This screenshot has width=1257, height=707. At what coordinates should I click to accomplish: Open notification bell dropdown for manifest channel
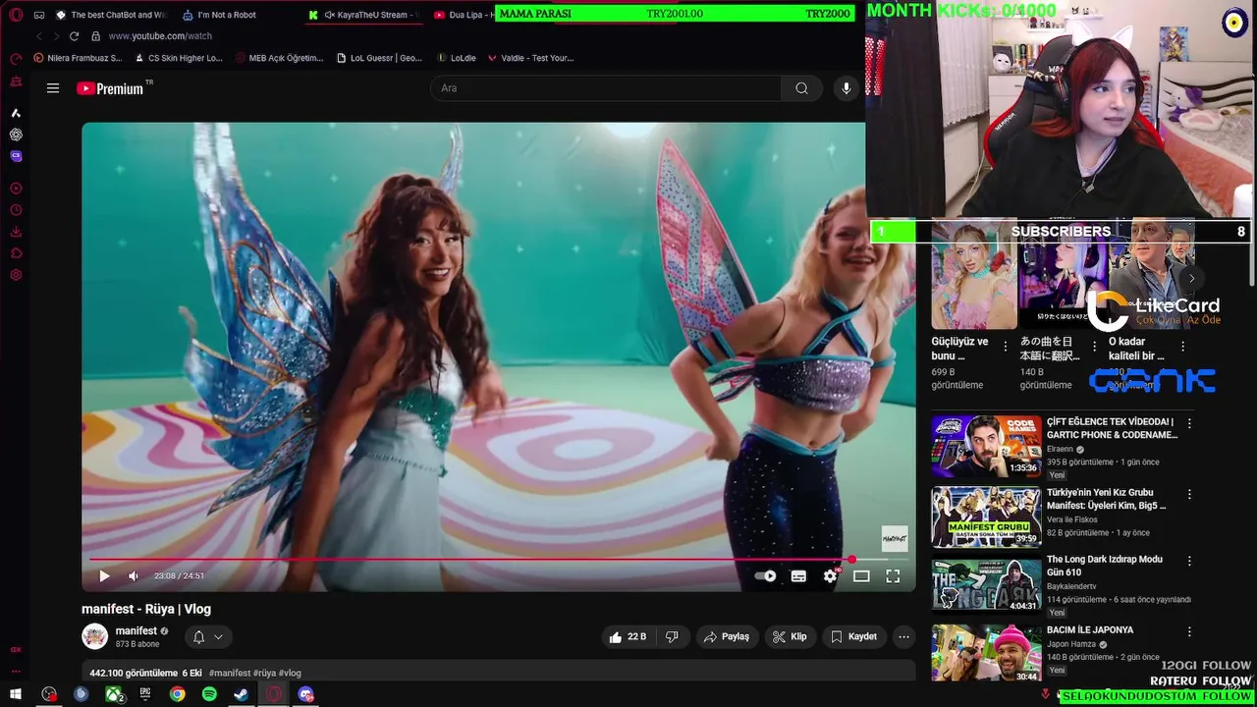click(208, 637)
